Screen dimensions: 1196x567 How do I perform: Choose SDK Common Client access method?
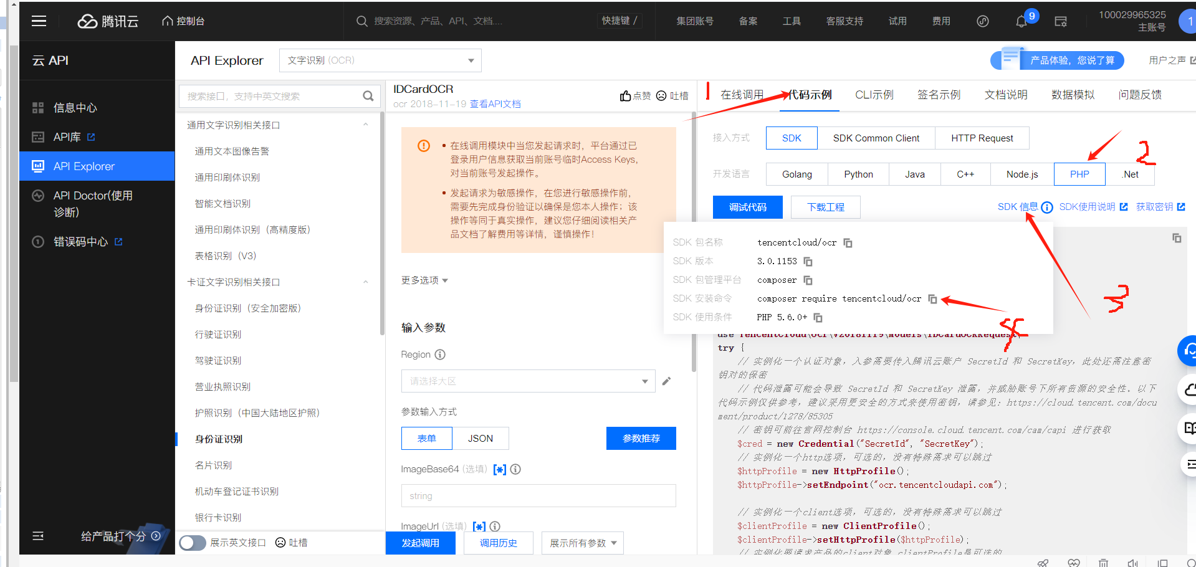point(876,138)
